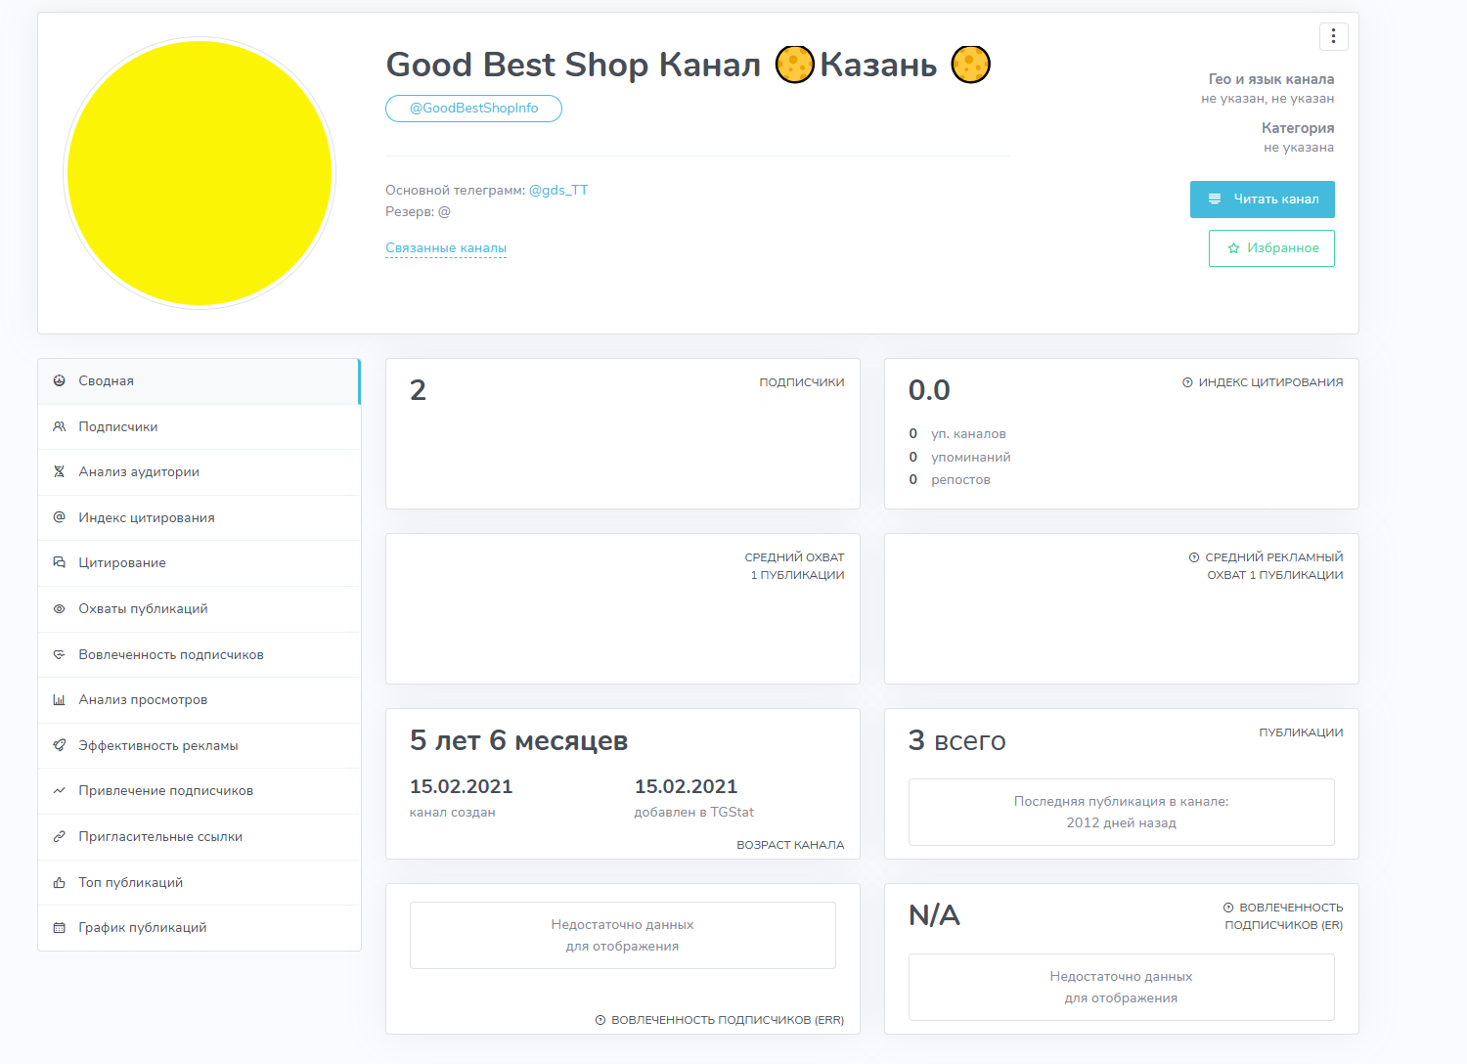
Task: Open the @gds_TT telegram link
Action: [x=558, y=190]
